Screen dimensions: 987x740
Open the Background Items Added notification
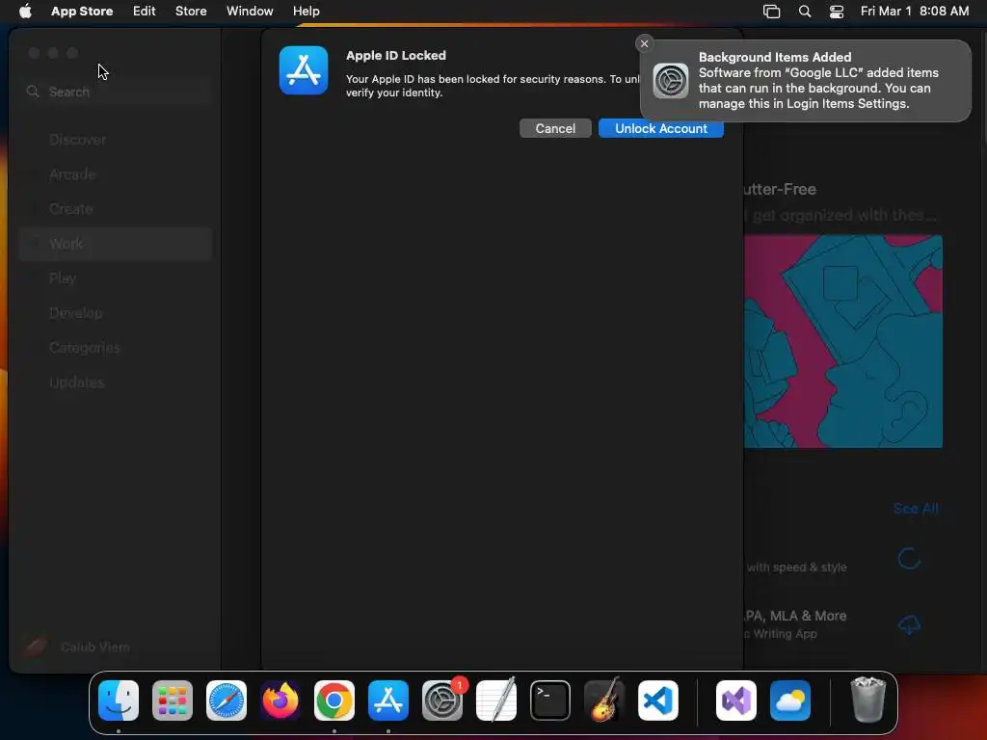806,81
